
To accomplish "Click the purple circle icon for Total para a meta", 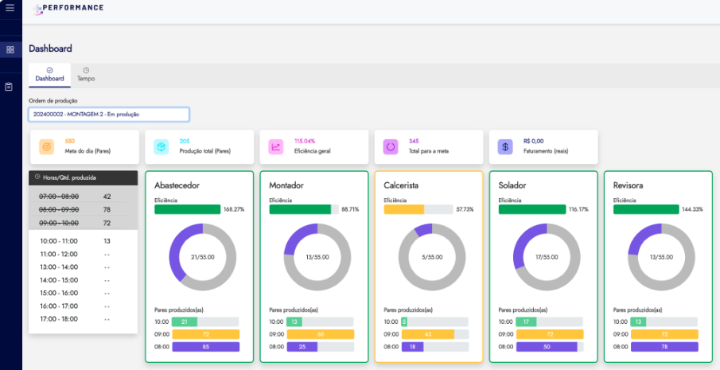I will [391, 147].
